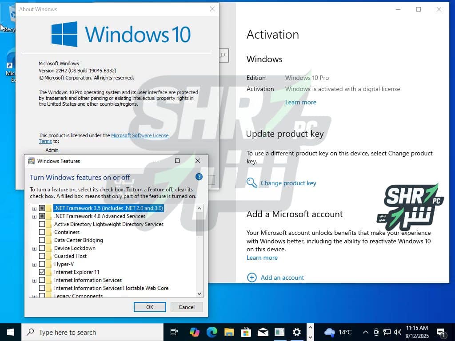Expand the .NET Framework 3.5 tree node

[34, 209]
